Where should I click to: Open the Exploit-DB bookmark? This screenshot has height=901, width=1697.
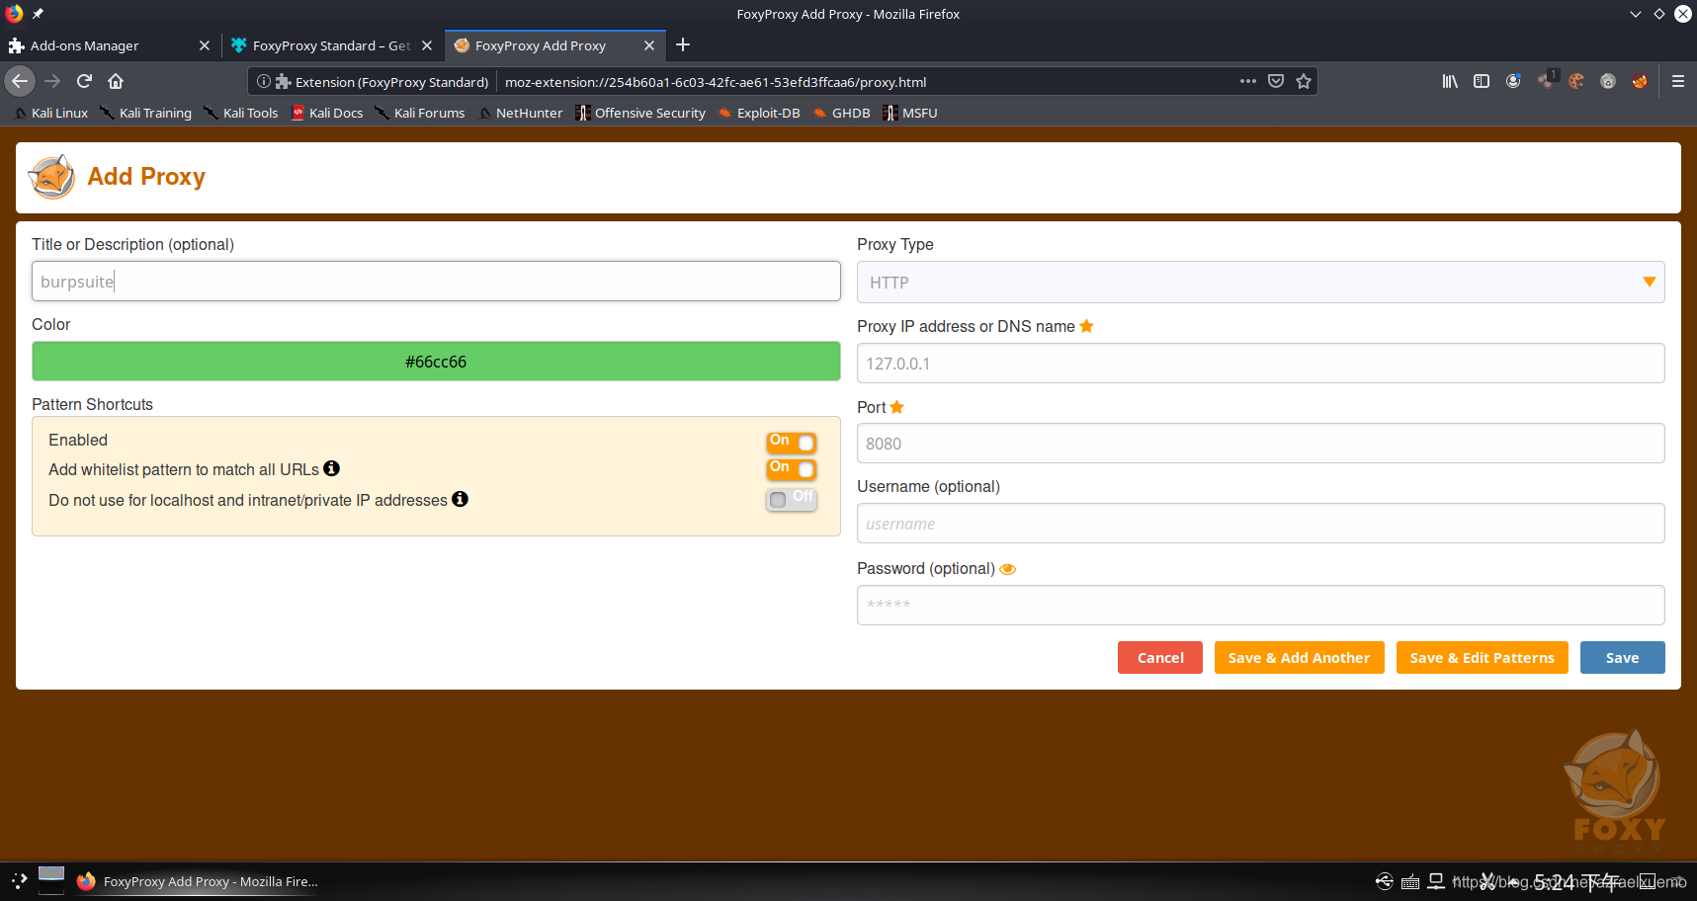pyautogui.click(x=759, y=113)
